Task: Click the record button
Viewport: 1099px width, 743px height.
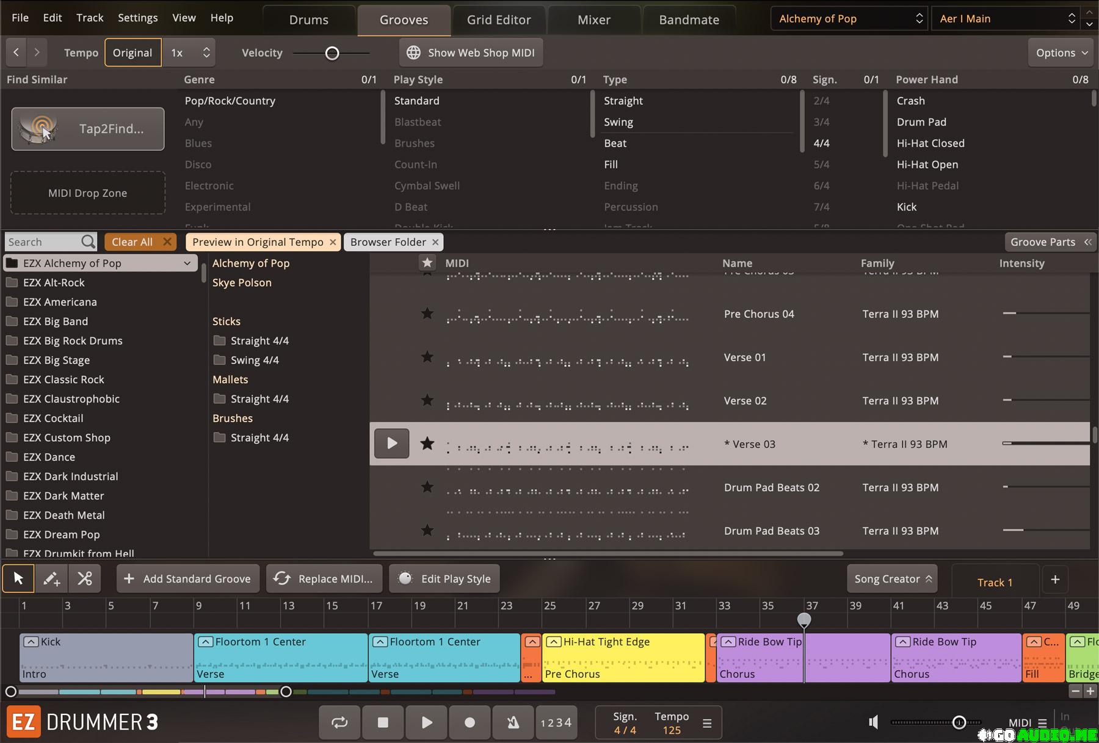Action: tap(470, 722)
